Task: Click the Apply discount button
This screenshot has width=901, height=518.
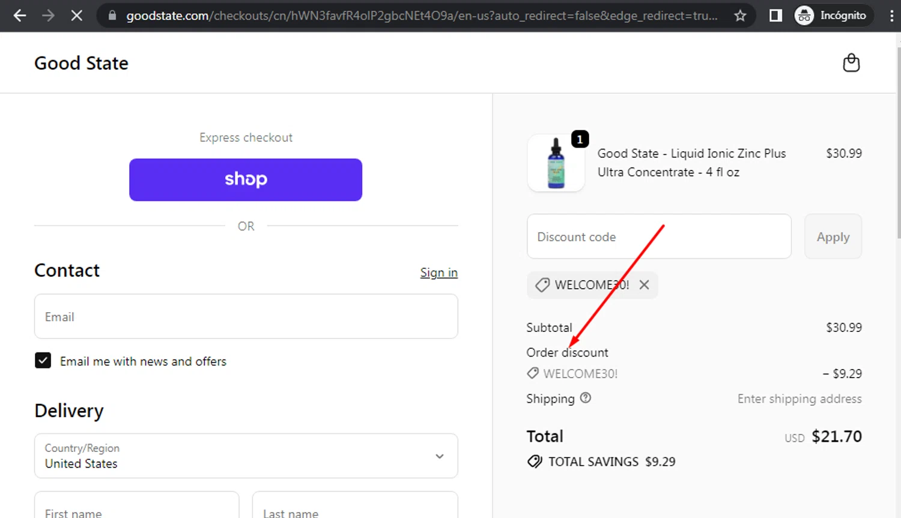Action: click(833, 236)
